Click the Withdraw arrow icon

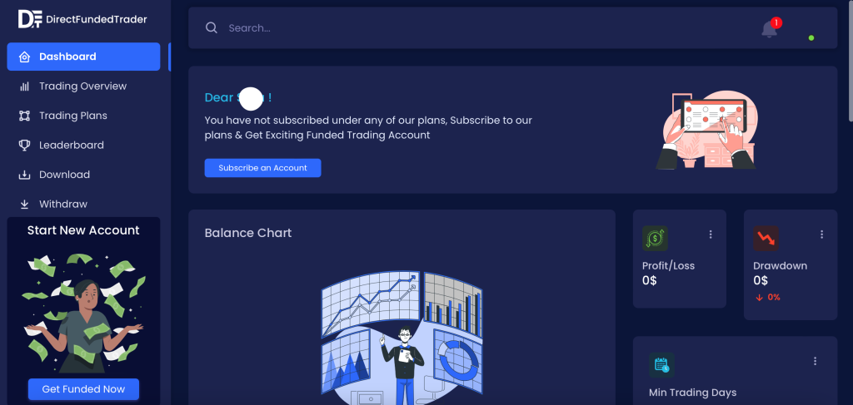tap(24, 204)
